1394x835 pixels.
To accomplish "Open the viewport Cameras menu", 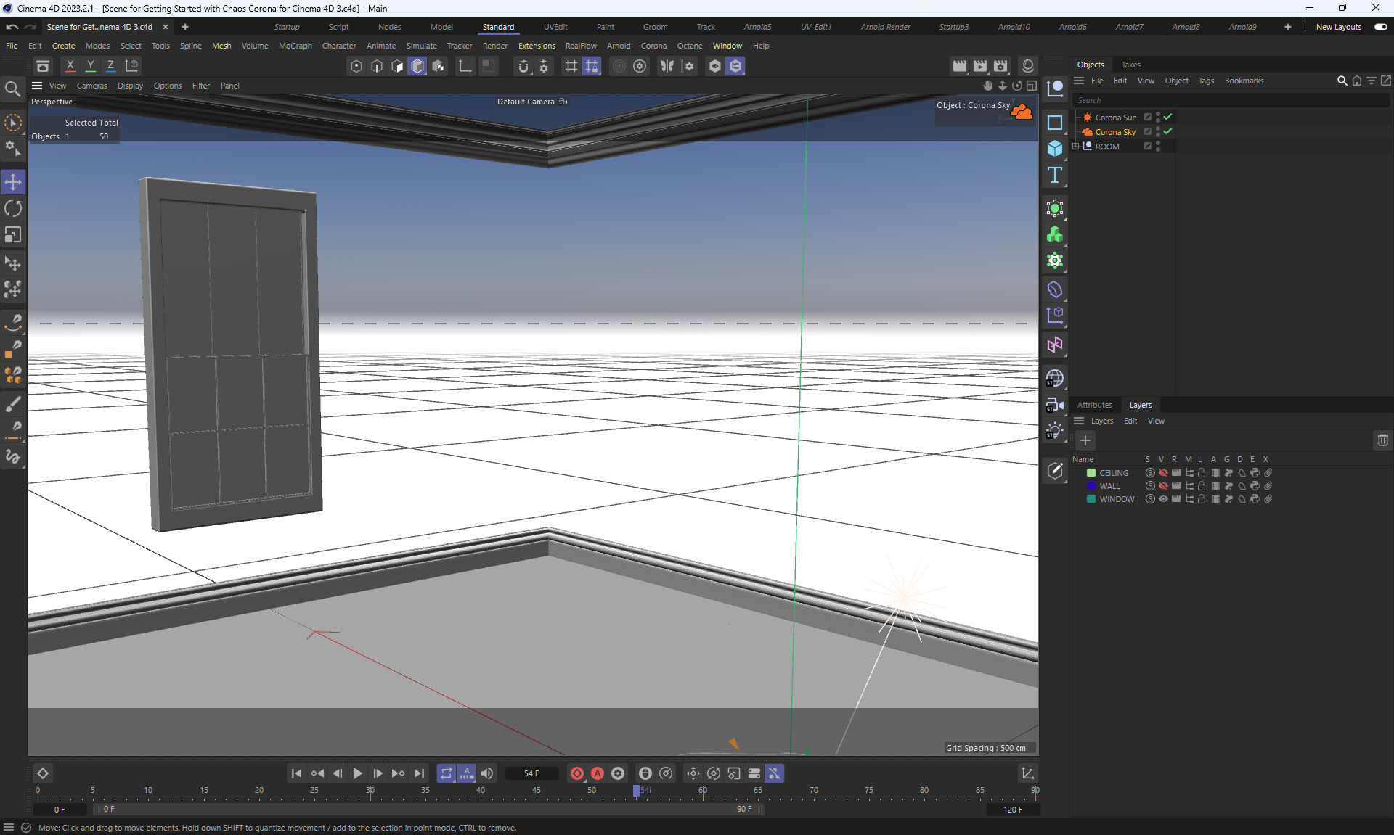I will point(91,86).
